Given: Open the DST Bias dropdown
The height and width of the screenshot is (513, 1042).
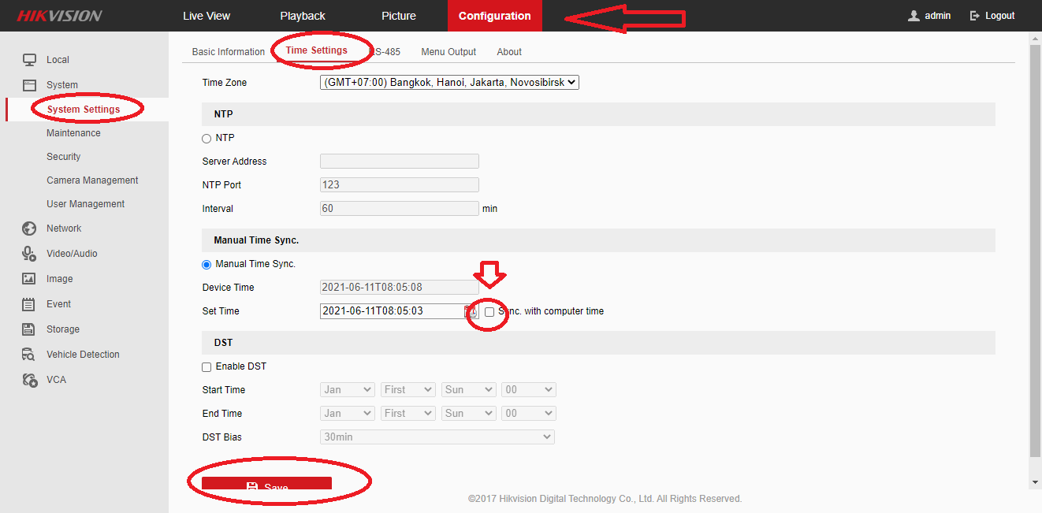Looking at the screenshot, I should (x=437, y=437).
